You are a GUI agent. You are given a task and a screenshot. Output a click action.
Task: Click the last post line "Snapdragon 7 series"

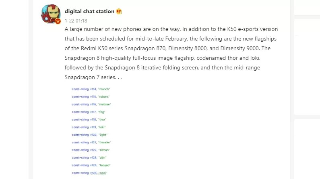click(93, 77)
